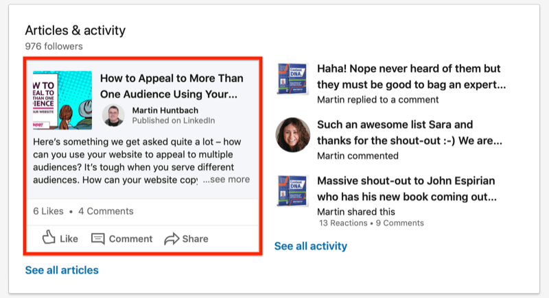View the '9 Comments' count on the shared post
The height and width of the screenshot is (298, 549).
click(x=399, y=223)
